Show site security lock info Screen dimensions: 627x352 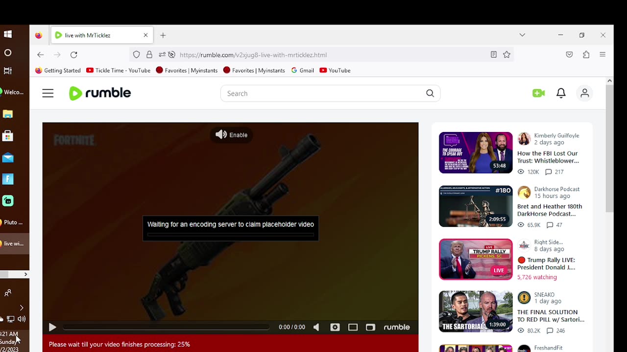point(149,55)
